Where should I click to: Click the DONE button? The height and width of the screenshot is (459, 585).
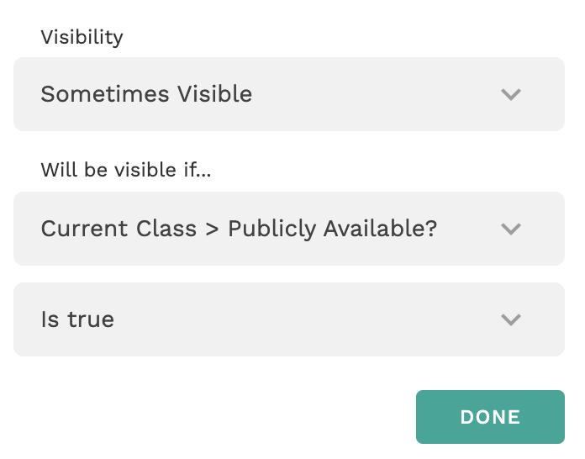pos(490,417)
